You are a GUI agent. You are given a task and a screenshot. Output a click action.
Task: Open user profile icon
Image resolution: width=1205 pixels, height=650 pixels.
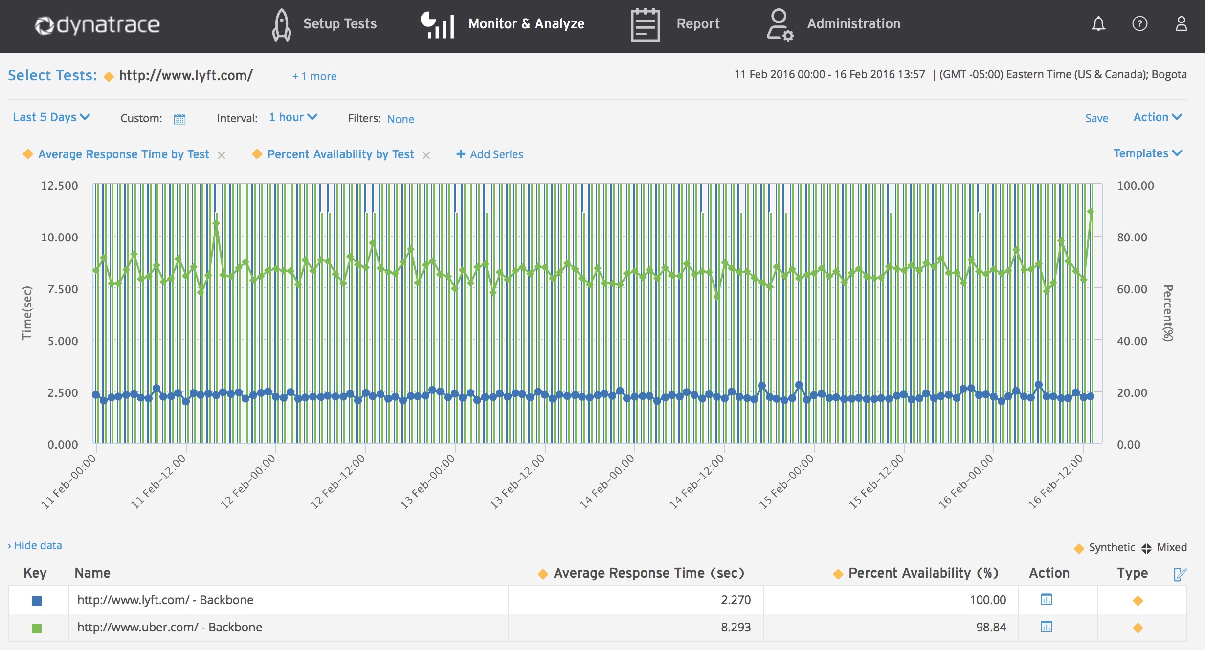pyautogui.click(x=1181, y=23)
